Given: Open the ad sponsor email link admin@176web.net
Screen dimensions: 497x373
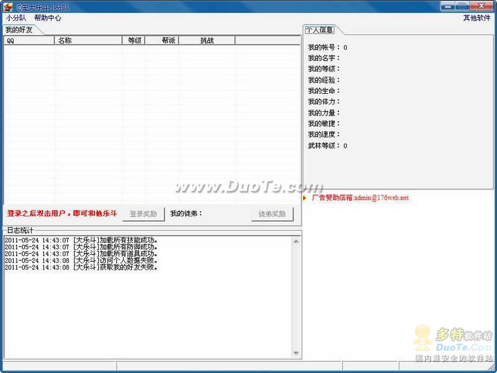Looking at the screenshot, I should tap(381, 198).
